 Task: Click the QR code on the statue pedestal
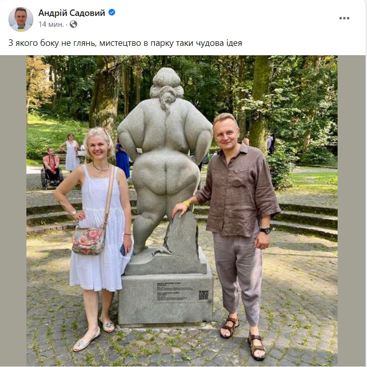[x=204, y=295]
